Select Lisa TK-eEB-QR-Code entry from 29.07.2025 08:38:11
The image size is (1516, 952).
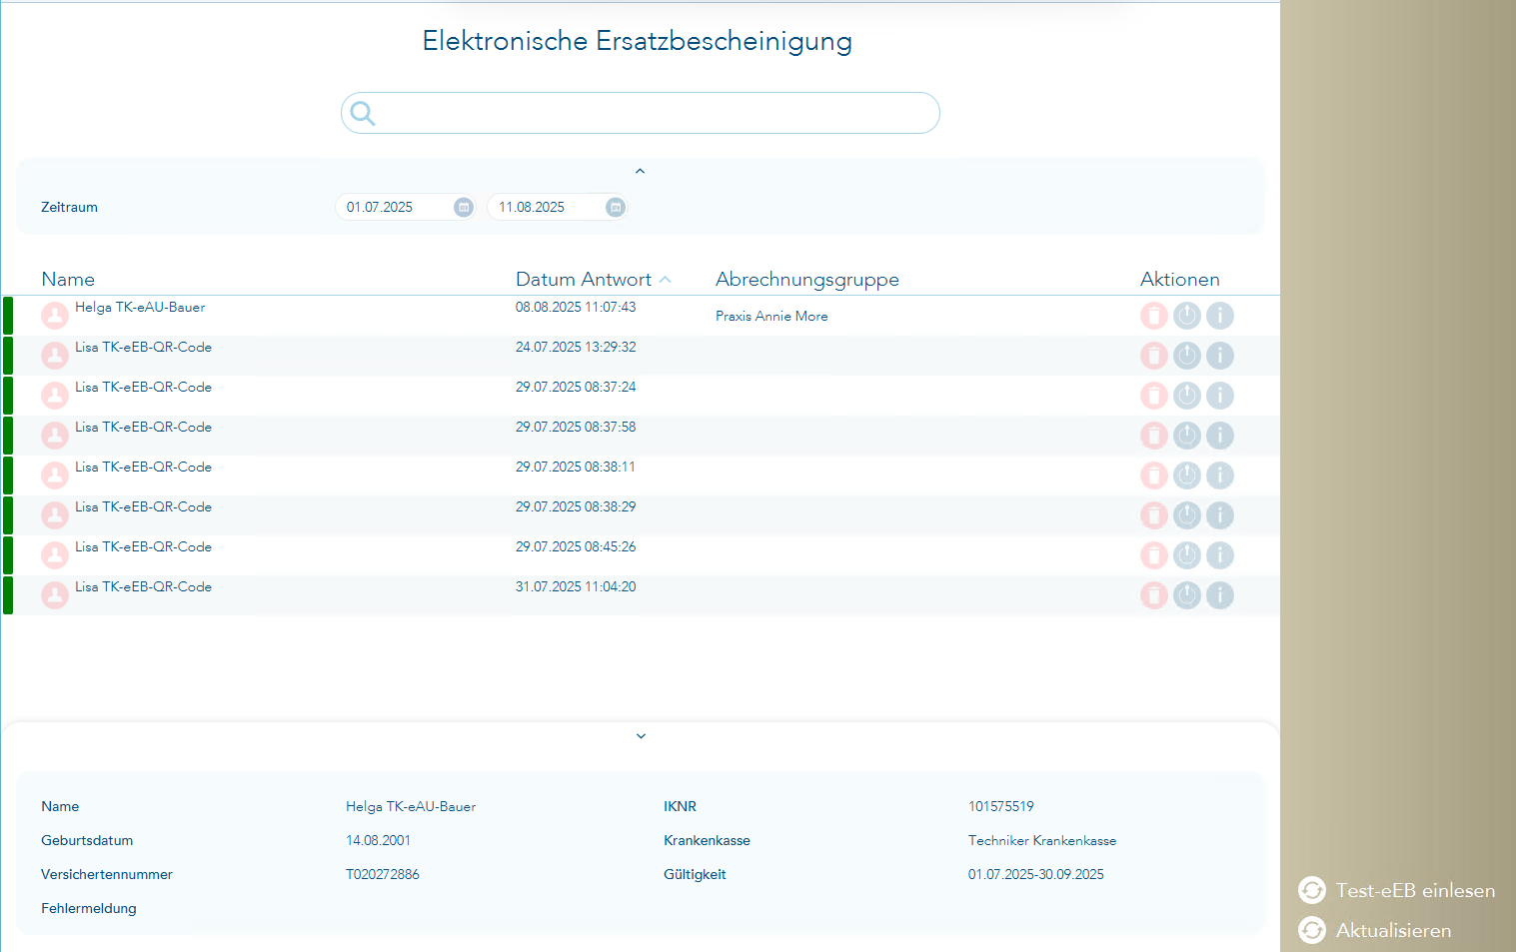point(143,468)
